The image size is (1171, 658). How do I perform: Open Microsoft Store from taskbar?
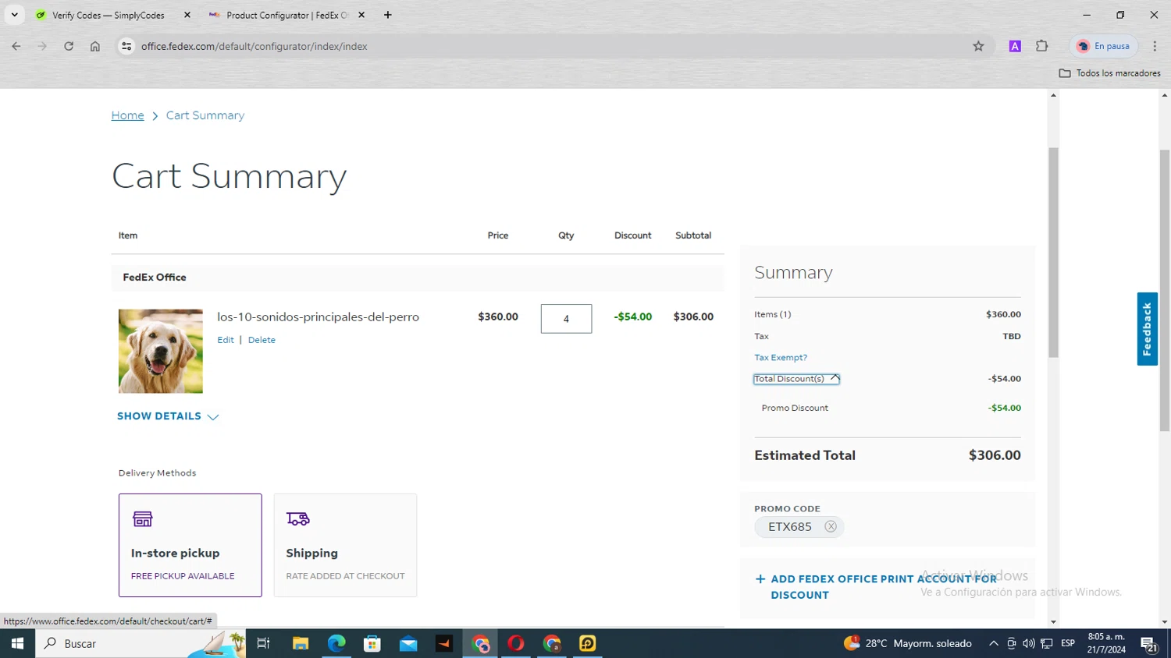tap(372, 643)
